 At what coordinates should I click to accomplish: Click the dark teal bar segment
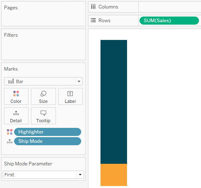114,102
